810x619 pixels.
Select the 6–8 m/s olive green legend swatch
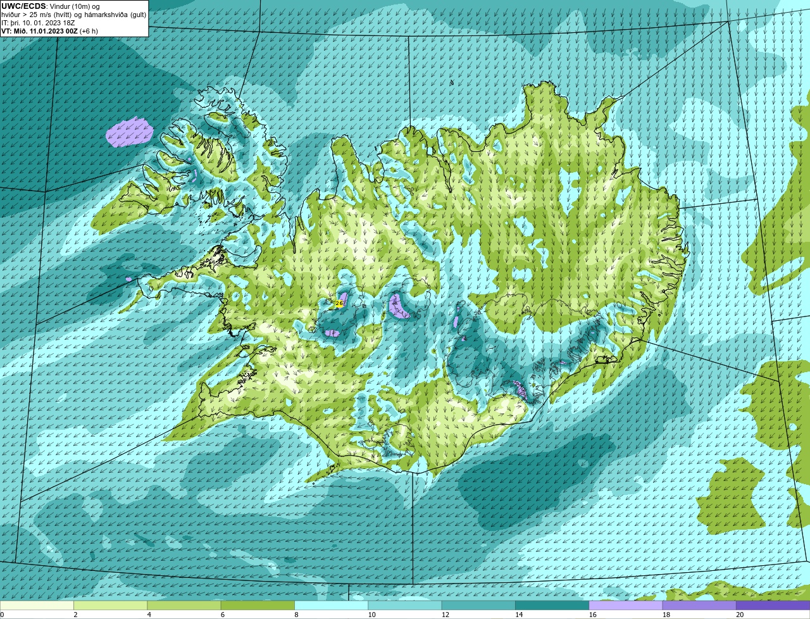tap(258, 605)
